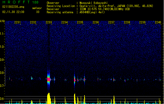The image size is (164, 104).
Task: Click the large magenta meteor echo near 2233
Action: coord(48,80)
